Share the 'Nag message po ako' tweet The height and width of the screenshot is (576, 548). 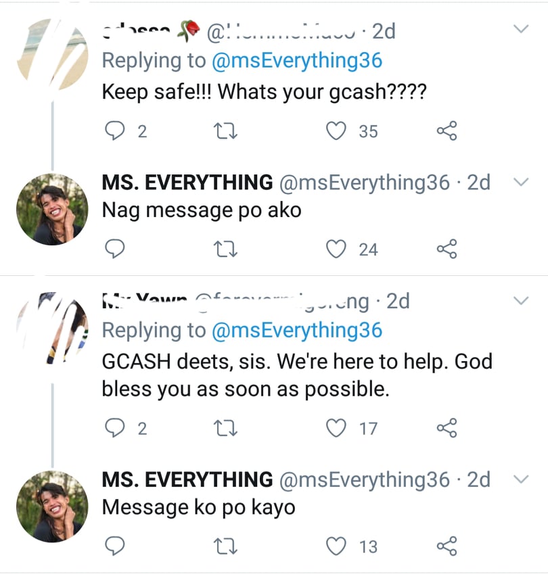point(447,249)
